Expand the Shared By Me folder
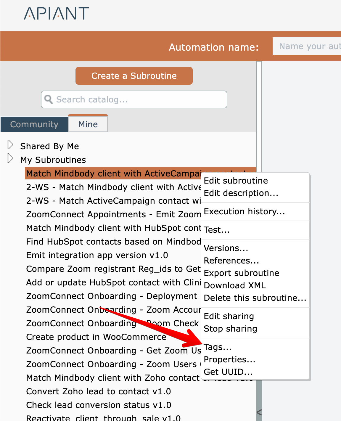Viewport: 341px width, 421px height. [x=10, y=145]
